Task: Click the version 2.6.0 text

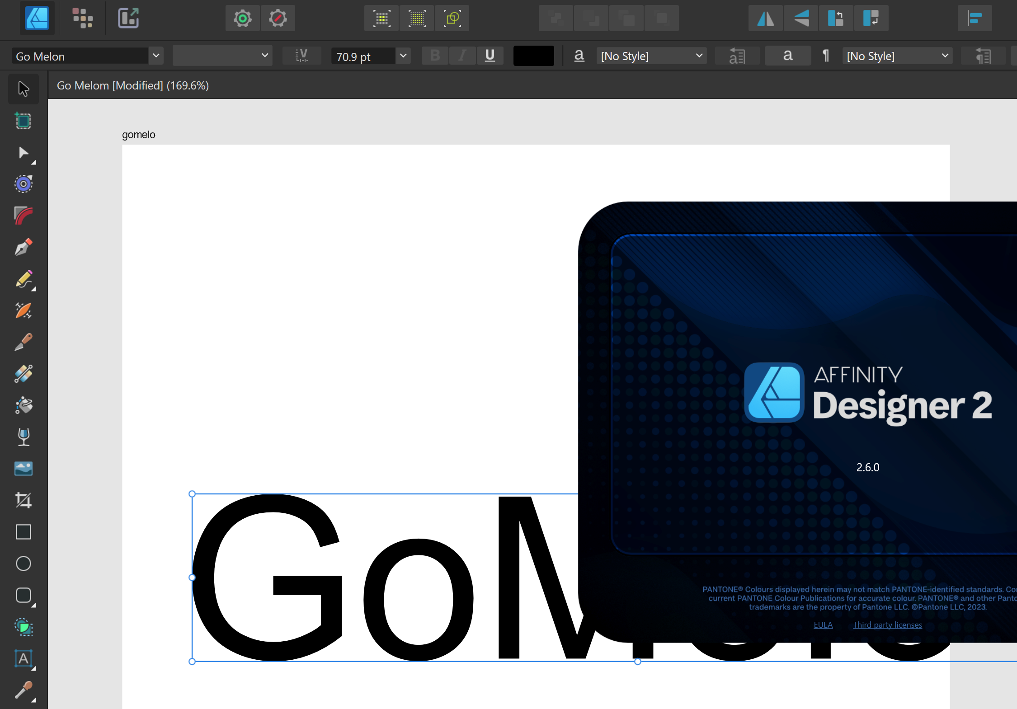Action: pyautogui.click(x=868, y=467)
